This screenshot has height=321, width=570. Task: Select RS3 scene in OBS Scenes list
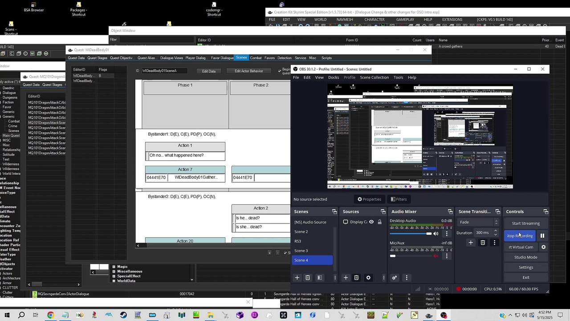point(312,241)
